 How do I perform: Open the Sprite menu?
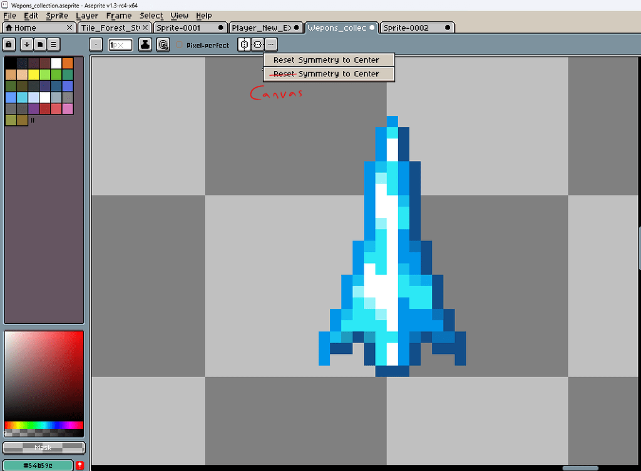point(57,15)
